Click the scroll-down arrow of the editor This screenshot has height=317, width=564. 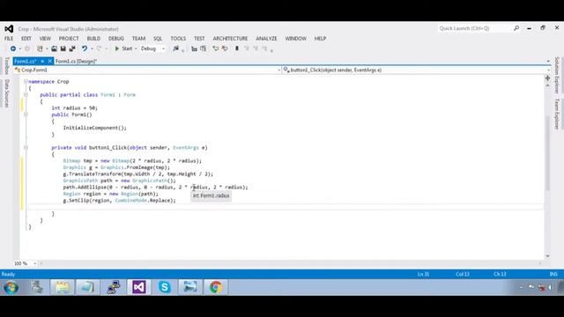(547, 256)
